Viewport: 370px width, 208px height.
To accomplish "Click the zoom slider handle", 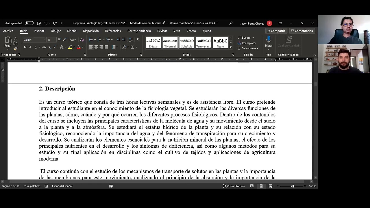I will 293,186.
